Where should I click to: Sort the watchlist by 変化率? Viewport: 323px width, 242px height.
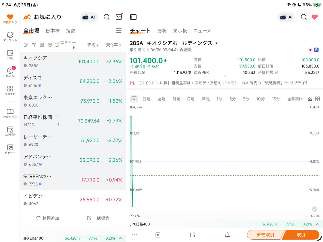[x=114, y=45]
